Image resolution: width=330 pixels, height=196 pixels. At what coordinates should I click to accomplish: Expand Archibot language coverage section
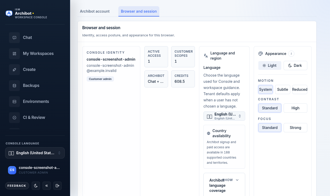(237, 180)
